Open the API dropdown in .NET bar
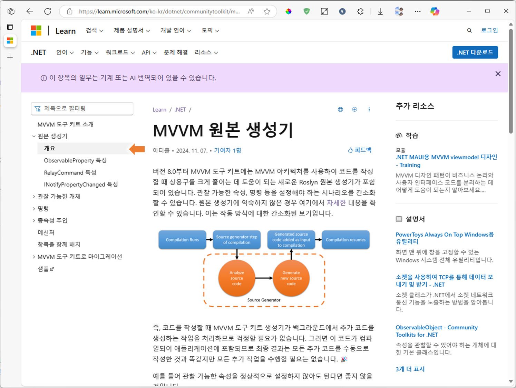This screenshot has width=516, height=388. point(149,52)
